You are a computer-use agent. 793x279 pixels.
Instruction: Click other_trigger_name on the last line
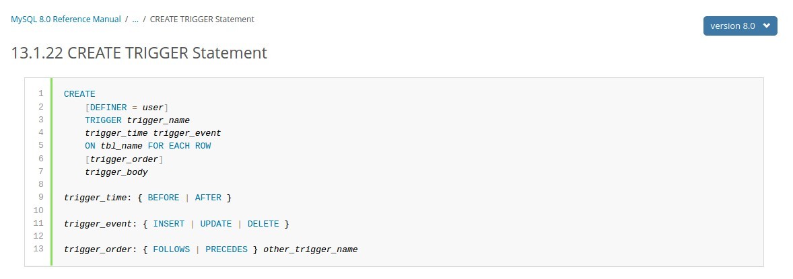(x=310, y=249)
